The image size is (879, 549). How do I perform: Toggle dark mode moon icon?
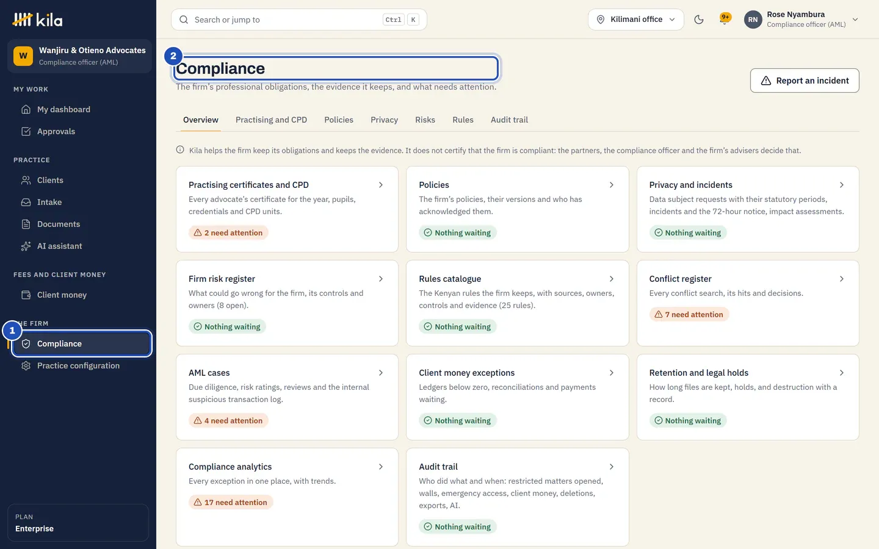tap(699, 20)
